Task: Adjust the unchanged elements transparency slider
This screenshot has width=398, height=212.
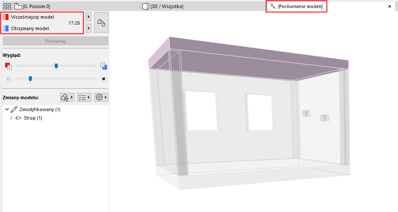Action: (x=30, y=79)
